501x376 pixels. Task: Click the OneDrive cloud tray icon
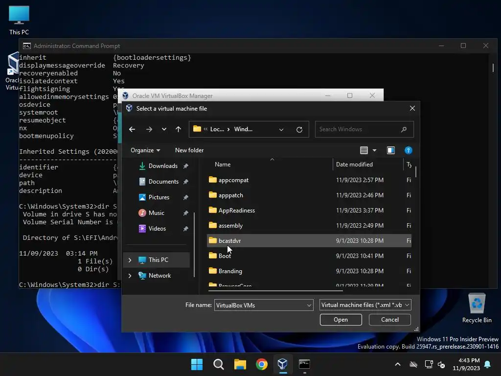[413, 364]
